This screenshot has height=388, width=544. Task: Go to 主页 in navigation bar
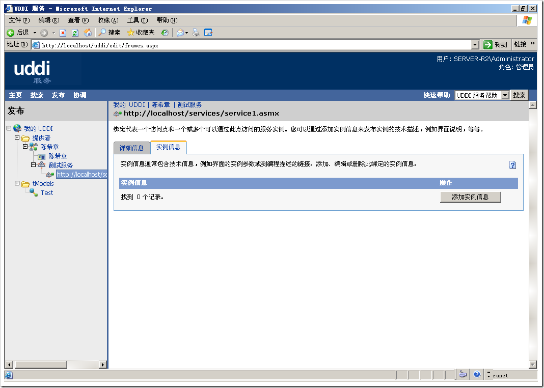15,95
